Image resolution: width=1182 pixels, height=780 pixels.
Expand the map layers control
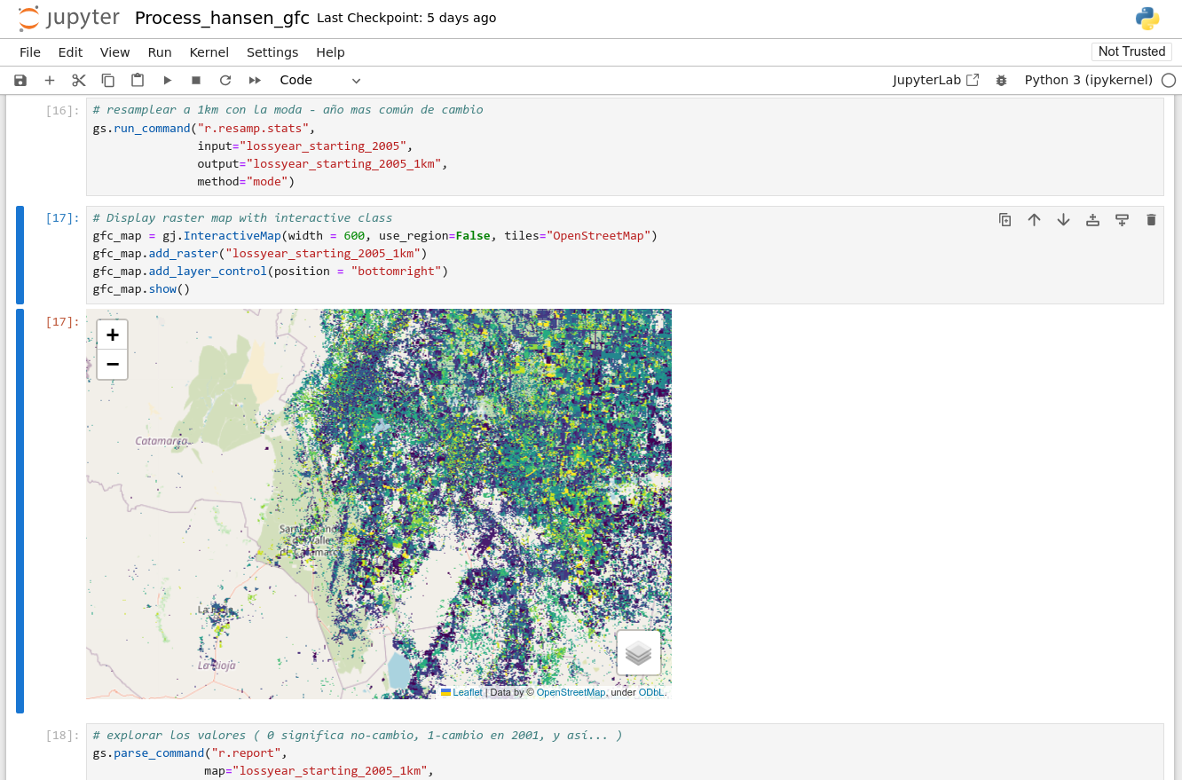click(638, 653)
